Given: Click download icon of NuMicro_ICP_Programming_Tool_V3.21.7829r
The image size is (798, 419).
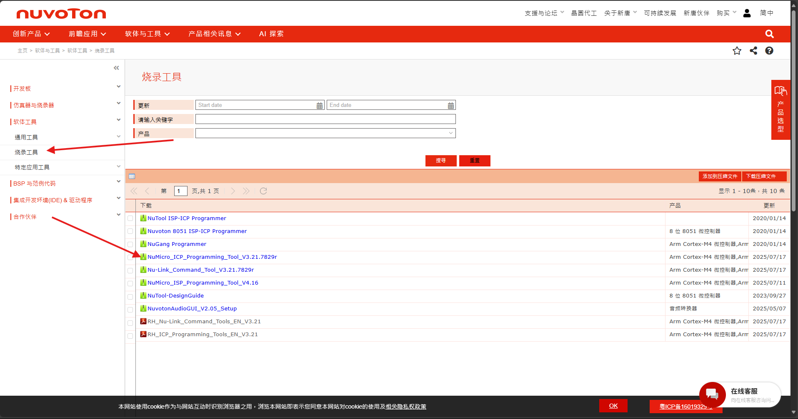Looking at the screenshot, I should point(143,257).
